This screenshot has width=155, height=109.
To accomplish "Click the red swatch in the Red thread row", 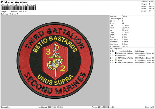I will pos(116,56).
